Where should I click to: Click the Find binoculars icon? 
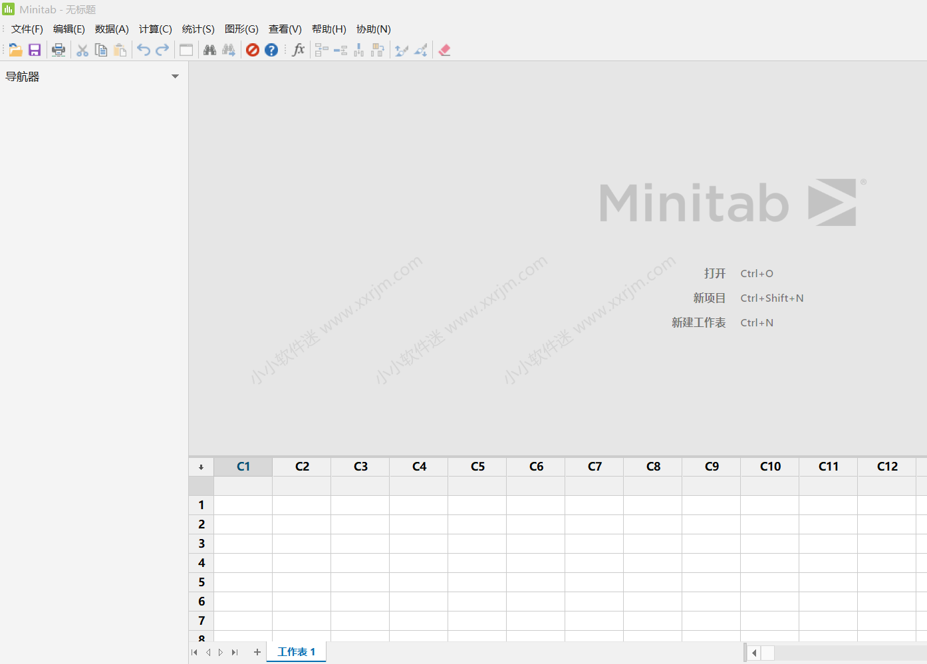pos(210,50)
